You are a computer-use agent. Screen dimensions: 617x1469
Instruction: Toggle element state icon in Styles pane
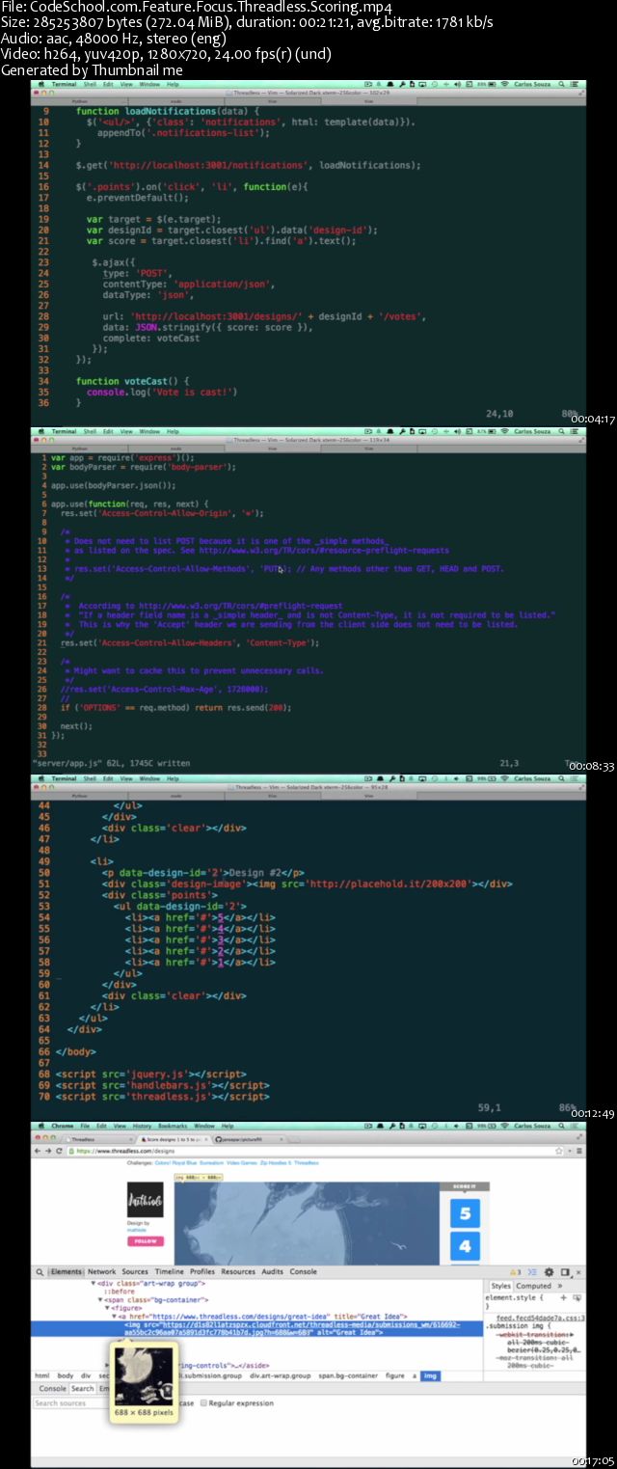click(x=576, y=1297)
